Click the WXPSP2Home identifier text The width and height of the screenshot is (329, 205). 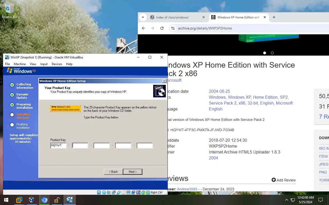223,146
